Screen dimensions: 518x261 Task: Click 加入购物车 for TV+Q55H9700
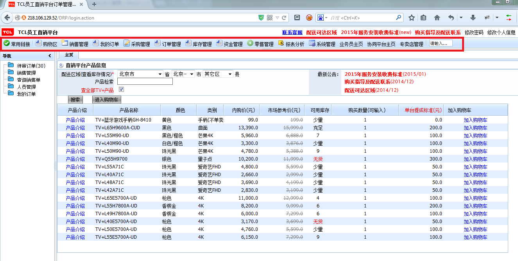click(475, 159)
